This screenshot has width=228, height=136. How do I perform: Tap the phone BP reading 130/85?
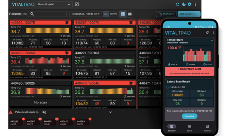(x=177, y=95)
